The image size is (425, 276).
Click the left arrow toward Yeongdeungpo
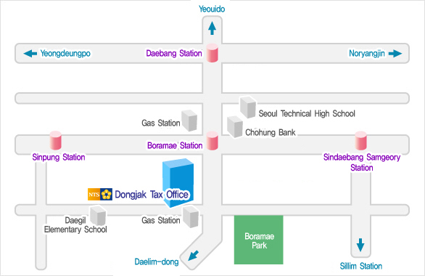click(30, 53)
